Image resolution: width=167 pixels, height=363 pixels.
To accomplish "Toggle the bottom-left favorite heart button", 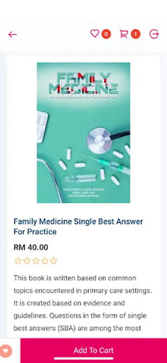I will tap(6, 351).
